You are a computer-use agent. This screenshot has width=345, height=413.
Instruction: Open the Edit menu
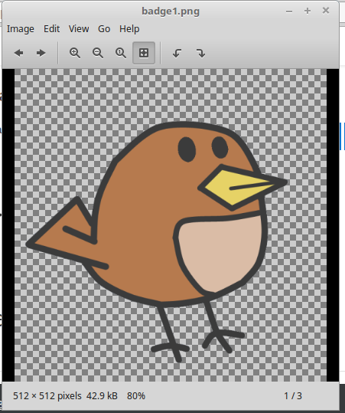point(51,28)
